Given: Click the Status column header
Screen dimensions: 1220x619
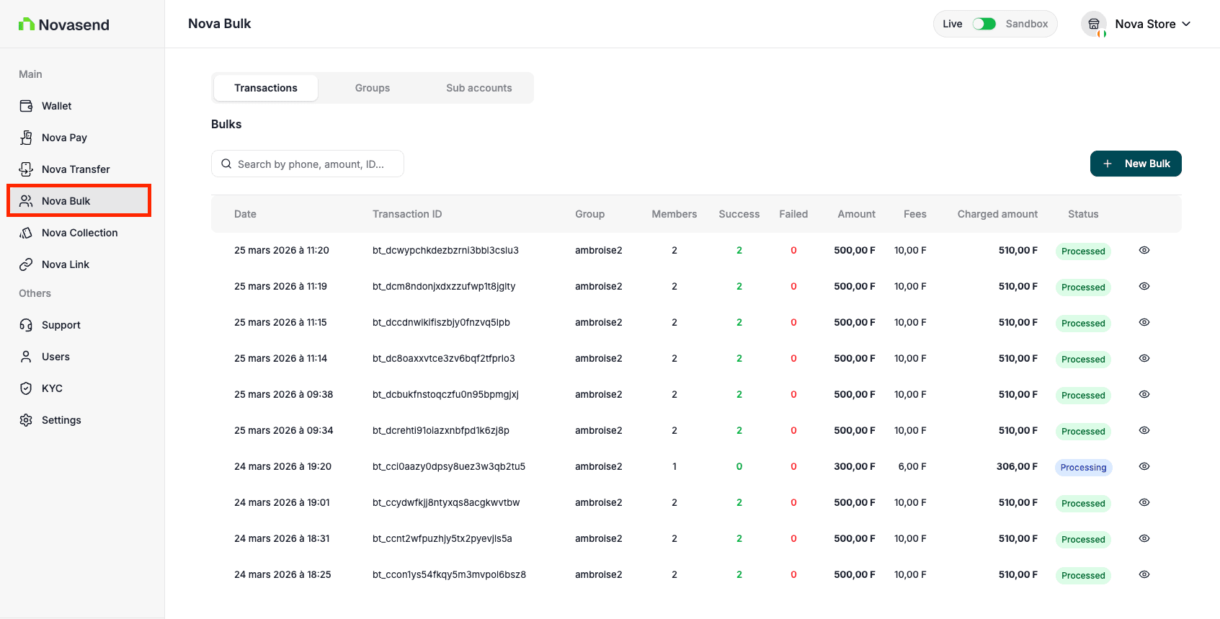Looking at the screenshot, I should (1083, 214).
